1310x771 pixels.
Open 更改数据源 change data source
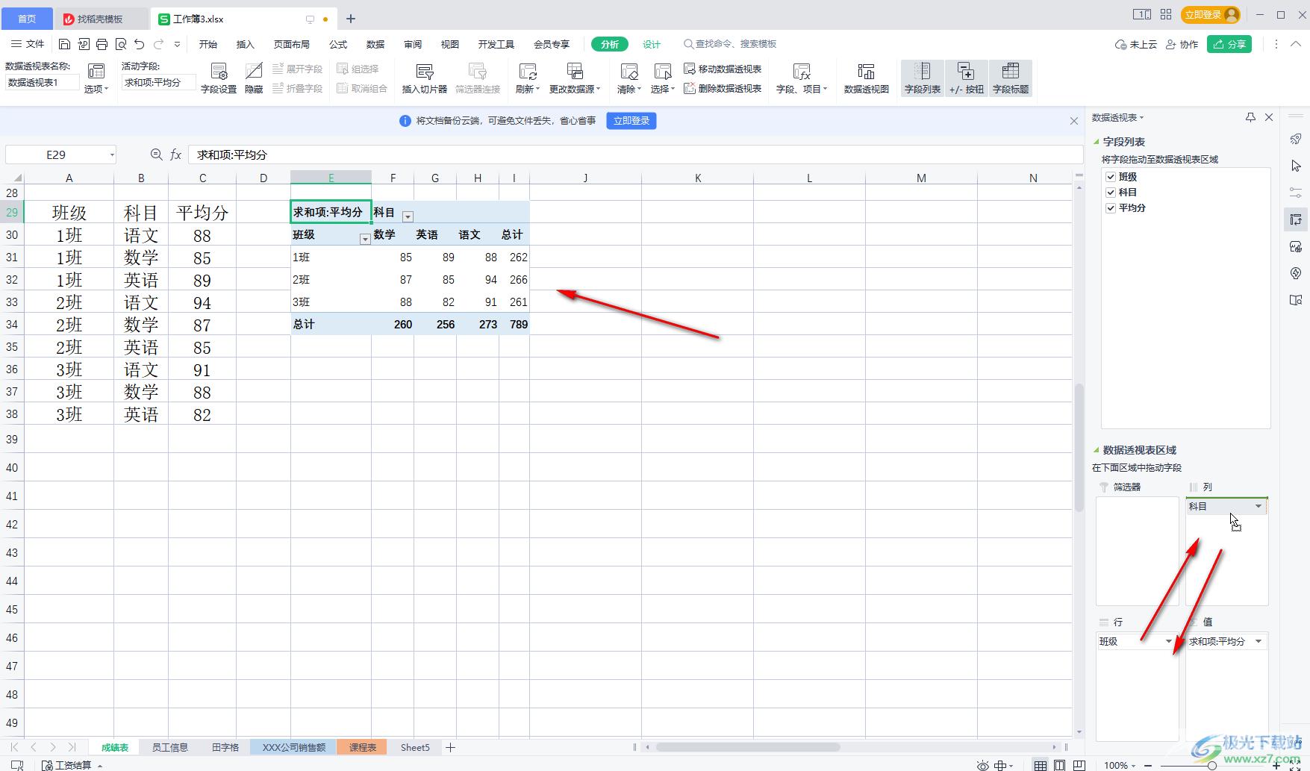[x=575, y=78]
